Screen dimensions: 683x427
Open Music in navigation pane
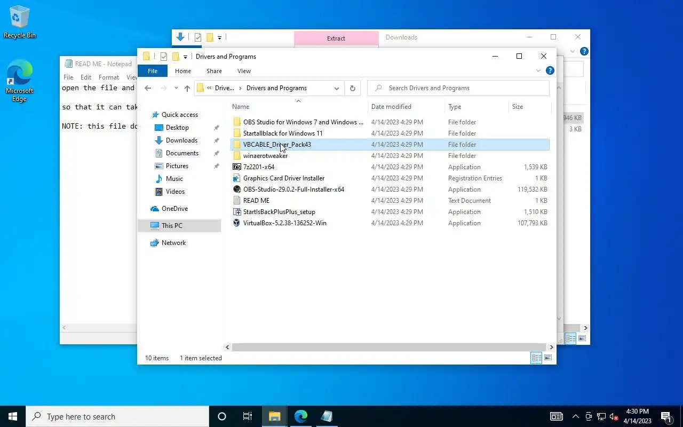pos(174,179)
